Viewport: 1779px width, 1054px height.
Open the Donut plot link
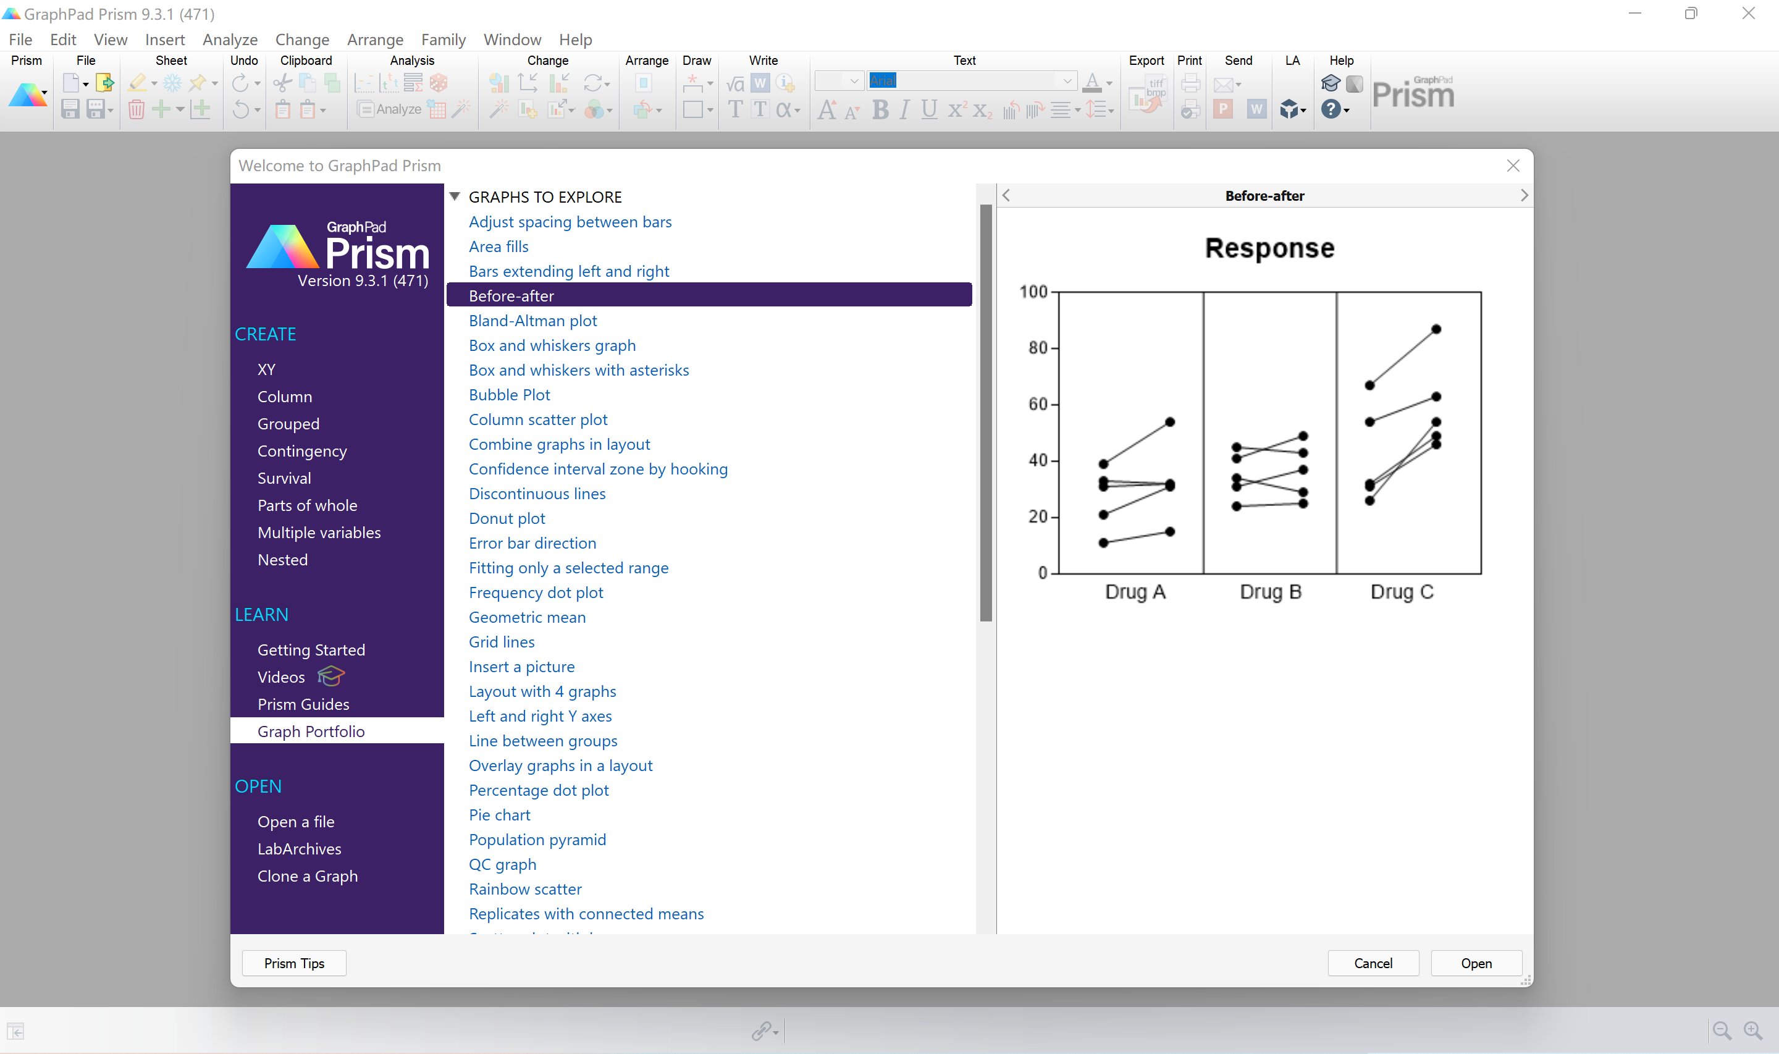point(507,518)
